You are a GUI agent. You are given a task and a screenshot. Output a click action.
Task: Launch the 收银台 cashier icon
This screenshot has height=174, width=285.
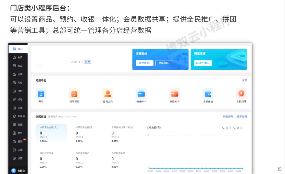tap(14, 171)
